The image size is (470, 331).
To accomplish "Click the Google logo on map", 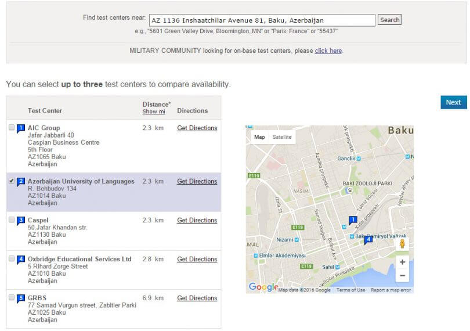I will point(262,287).
